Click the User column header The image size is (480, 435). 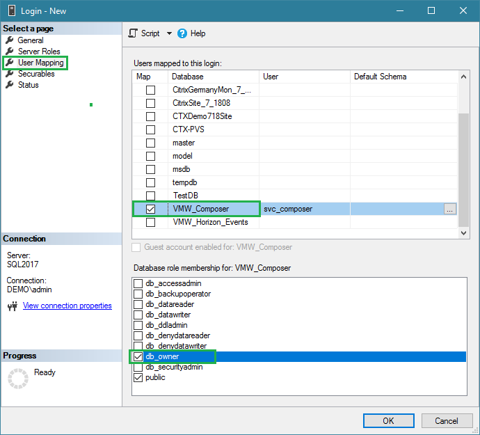click(x=305, y=77)
